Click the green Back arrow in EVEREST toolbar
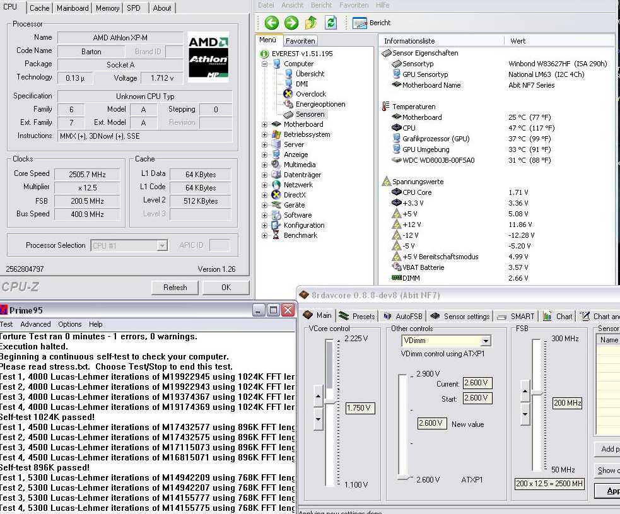 272,23
